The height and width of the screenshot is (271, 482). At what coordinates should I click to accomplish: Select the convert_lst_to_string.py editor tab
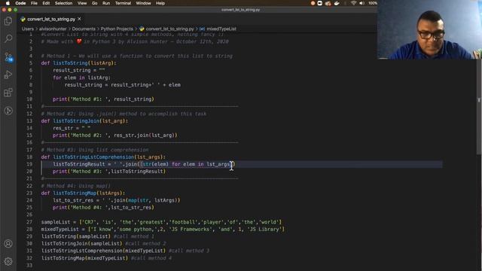[x=51, y=19]
